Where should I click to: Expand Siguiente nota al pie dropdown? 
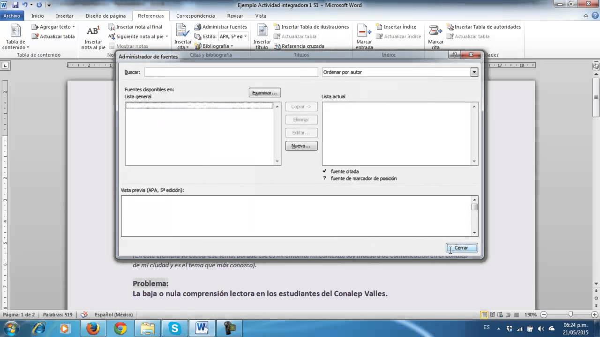tap(166, 37)
